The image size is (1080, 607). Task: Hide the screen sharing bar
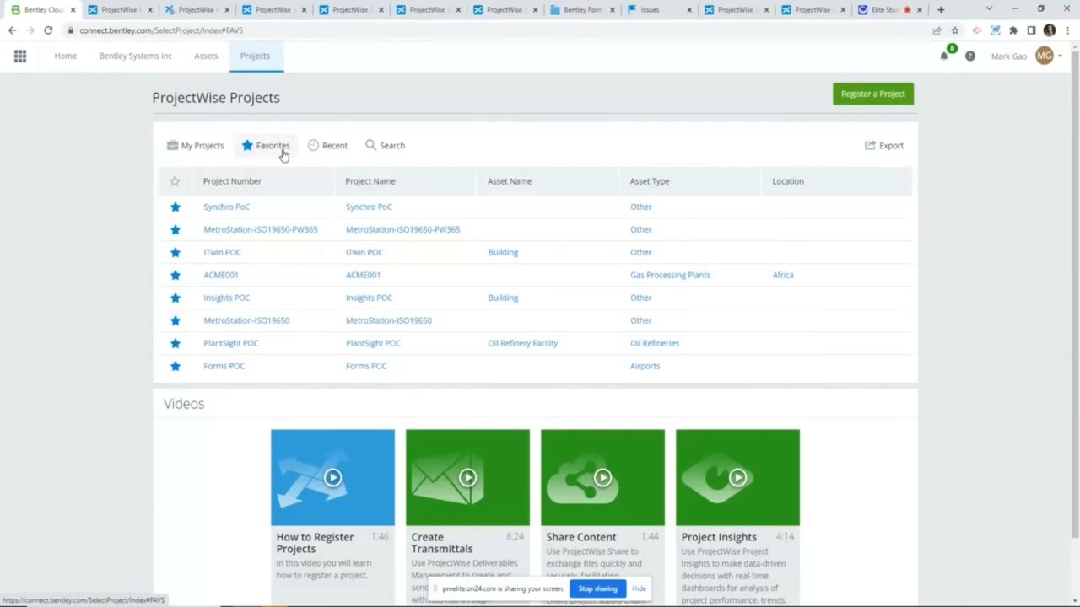pyautogui.click(x=639, y=588)
